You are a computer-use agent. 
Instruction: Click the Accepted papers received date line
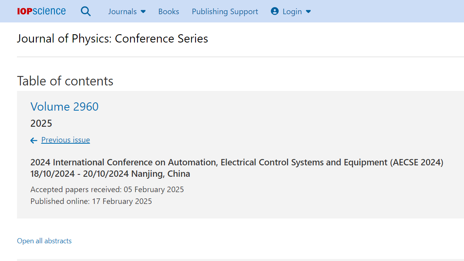point(107,189)
